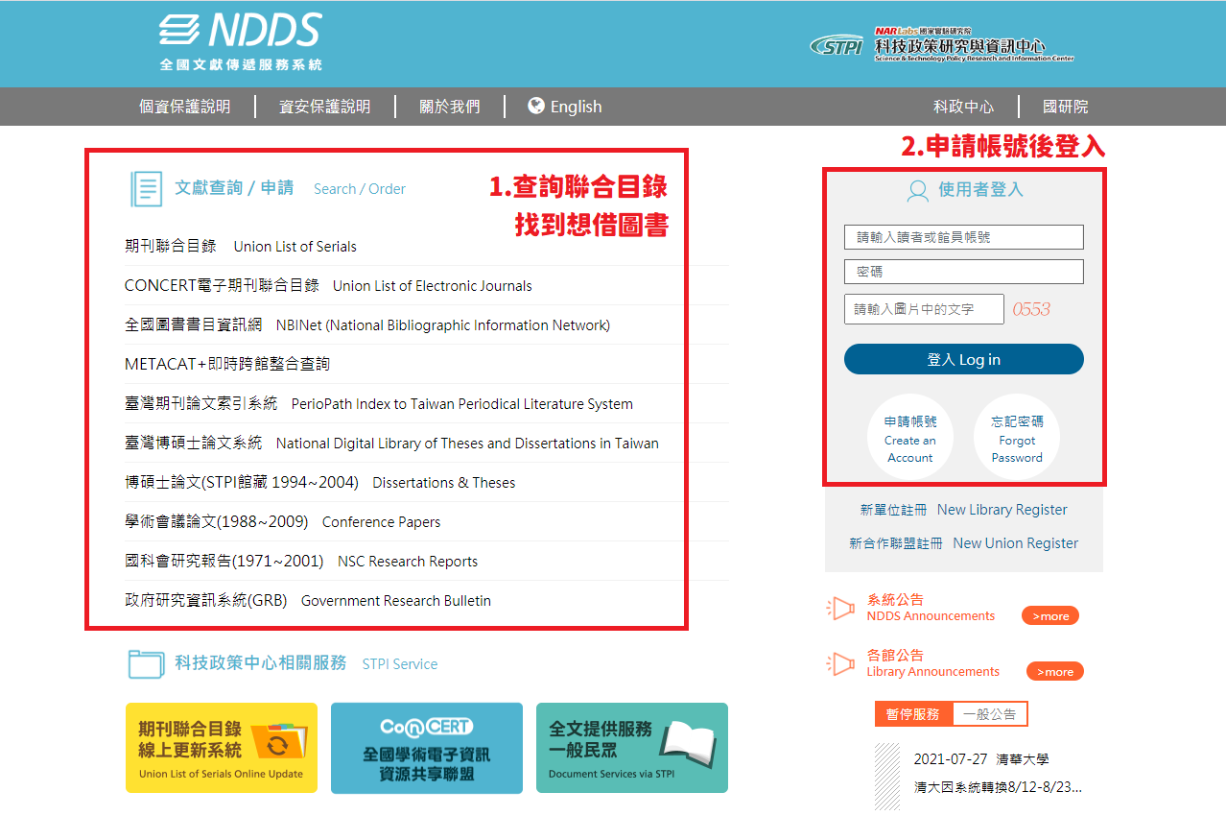Click the user icon beside 使用者登入
The width and height of the screenshot is (1226, 816).
pos(917,190)
